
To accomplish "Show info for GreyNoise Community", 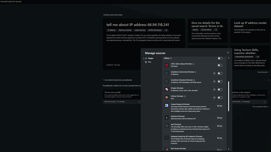I will click(x=195, y=72).
